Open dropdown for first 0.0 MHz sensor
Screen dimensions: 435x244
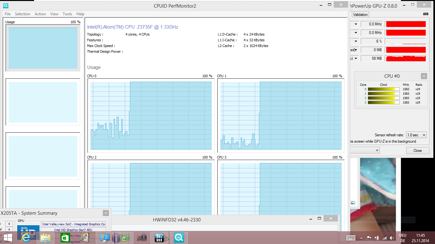tap(356, 24)
